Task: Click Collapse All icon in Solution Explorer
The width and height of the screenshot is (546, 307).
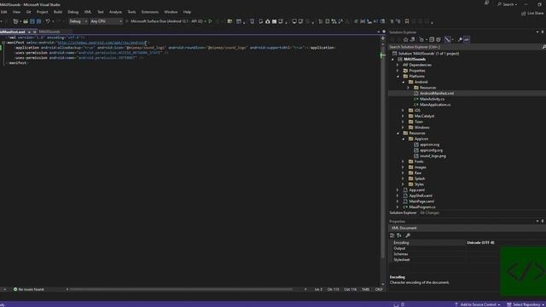Action: pos(432,40)
